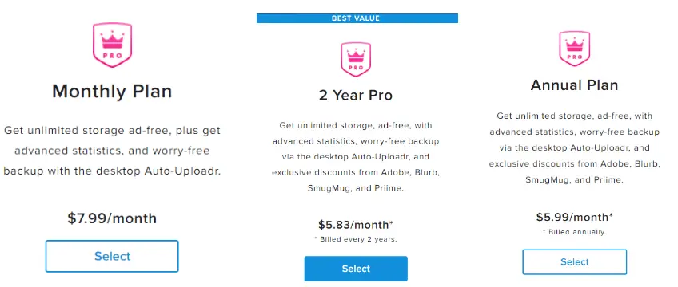Click the Monthly Plan heading
The width and height of the screenshot is (678, 287).
click(x=112, y=92)
